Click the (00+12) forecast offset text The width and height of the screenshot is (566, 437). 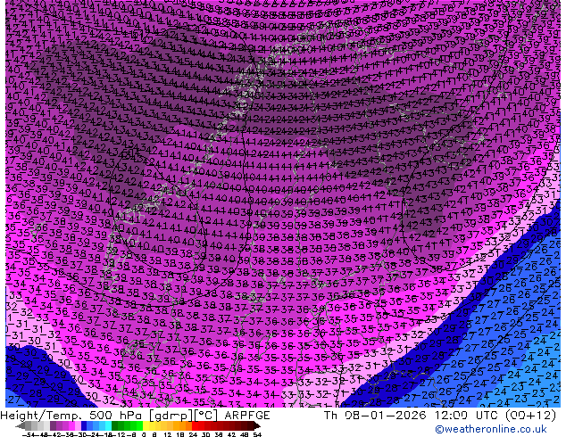click(x=530, y=416)
